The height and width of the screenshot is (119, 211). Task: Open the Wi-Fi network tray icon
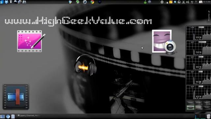(192, 2)
